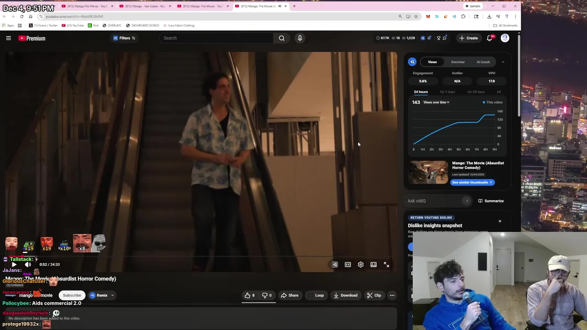Open the Chrome Apps shortcut

(8, 25)
